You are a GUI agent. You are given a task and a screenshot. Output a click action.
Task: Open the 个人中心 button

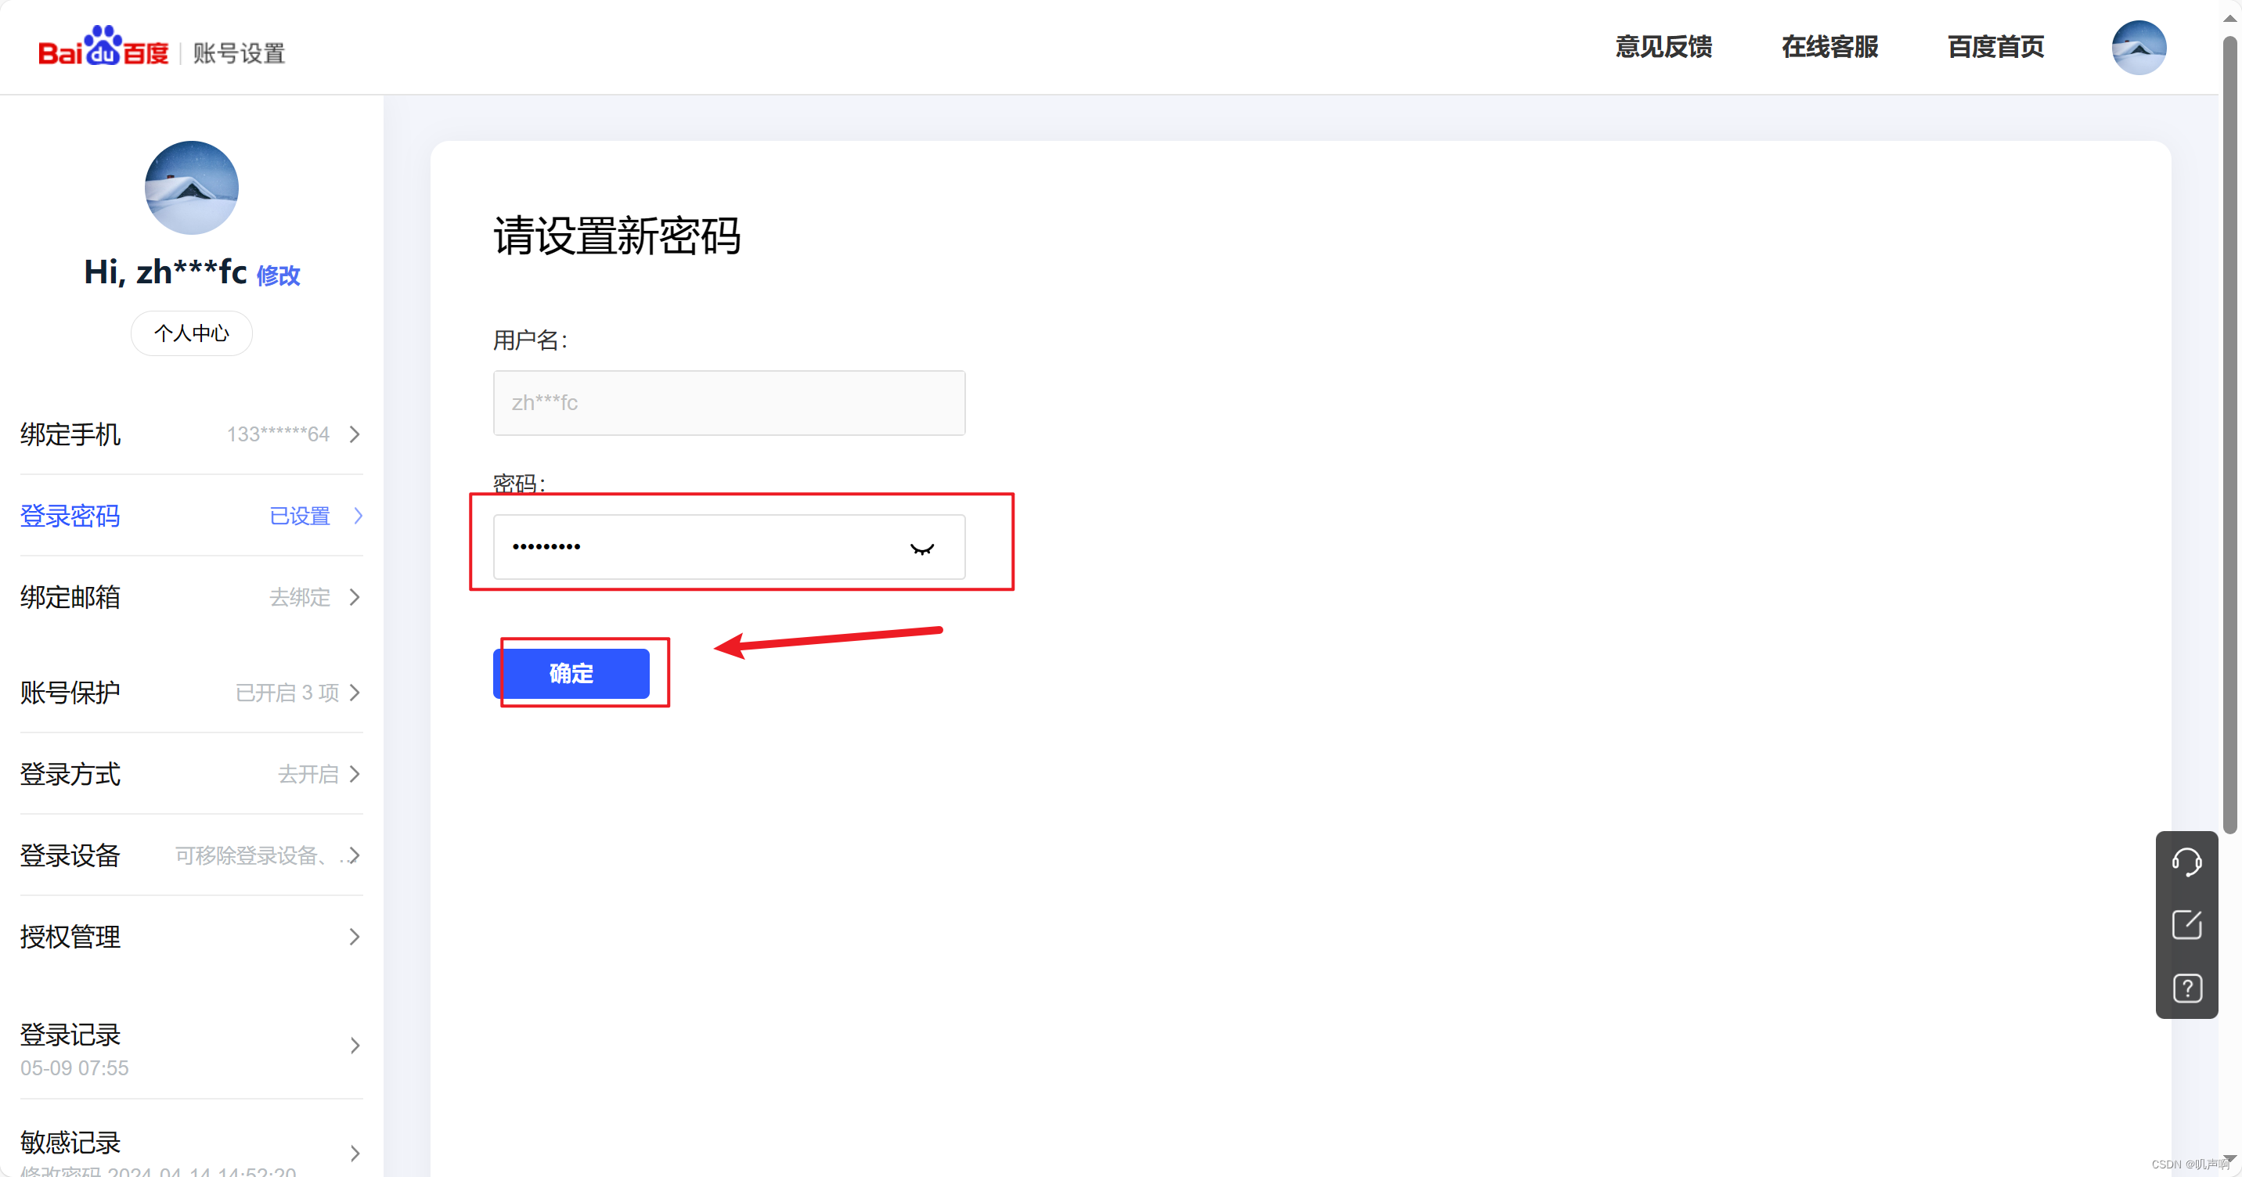[192, 333]
